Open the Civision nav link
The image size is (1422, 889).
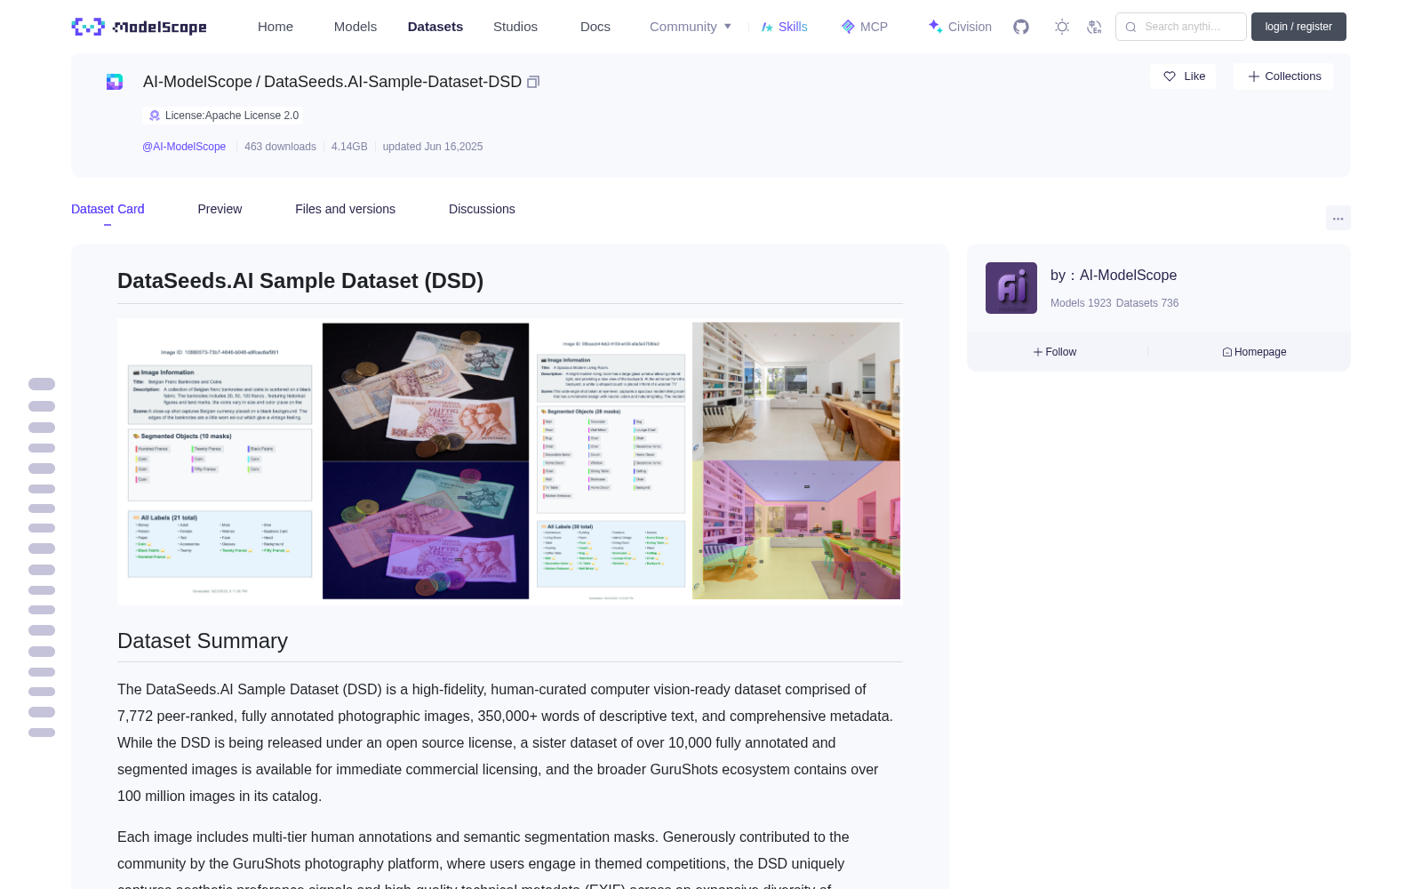tap(960, 27)
